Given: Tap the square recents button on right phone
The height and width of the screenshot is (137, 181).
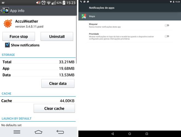Looking at the screenshot, I should tap(147, 134).
